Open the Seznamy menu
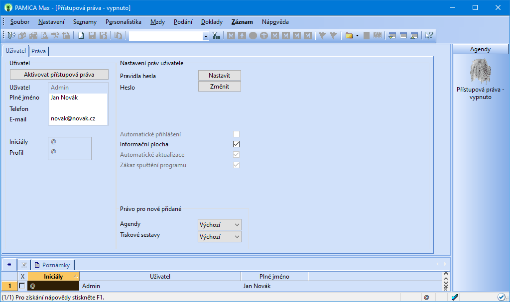Image resolution: width=510 pixels, height=302 pixels. click(x=85, y=22)
